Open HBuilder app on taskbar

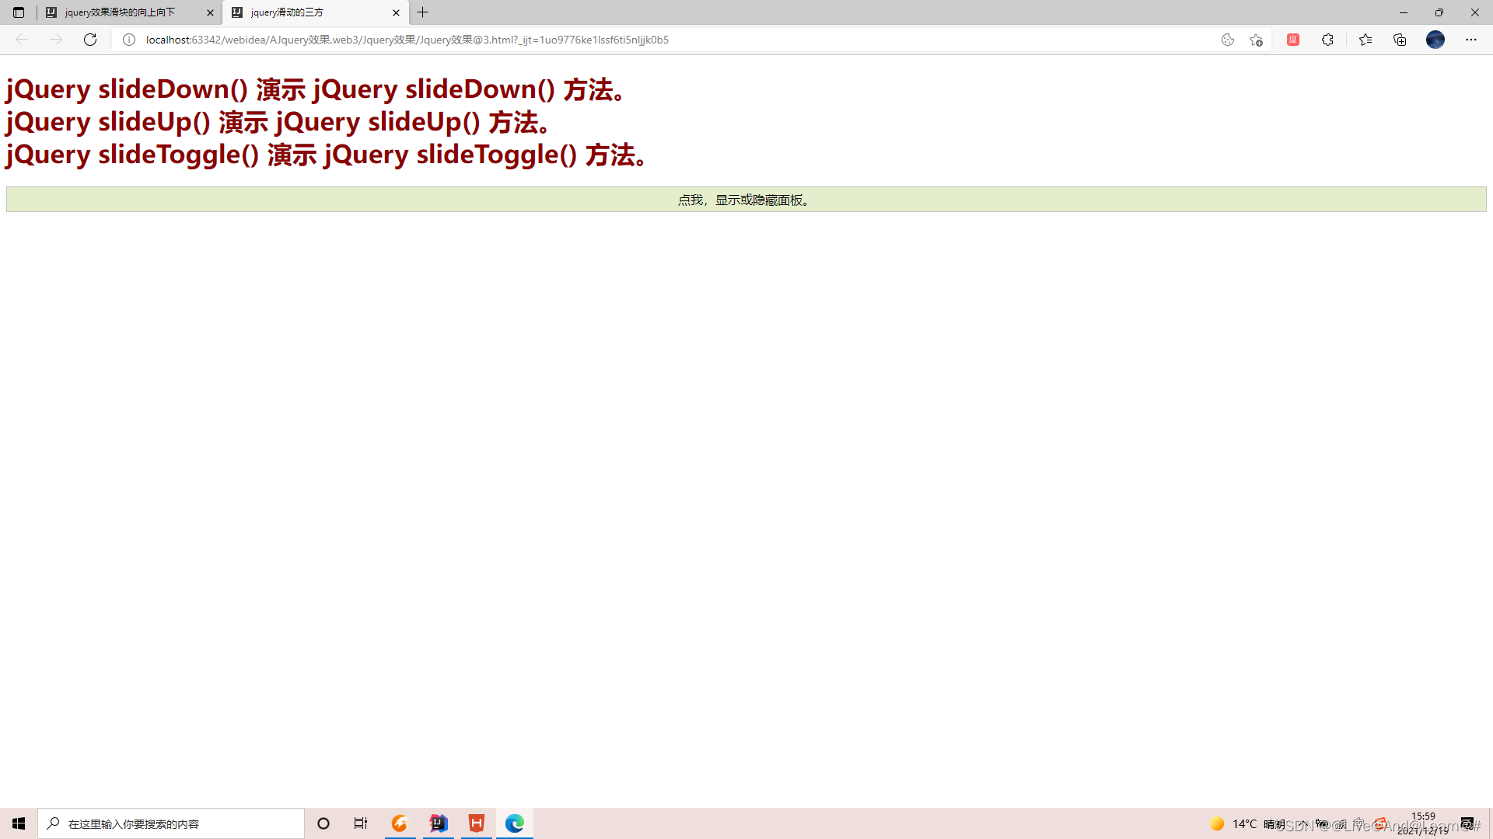click(x=477, y=823)
